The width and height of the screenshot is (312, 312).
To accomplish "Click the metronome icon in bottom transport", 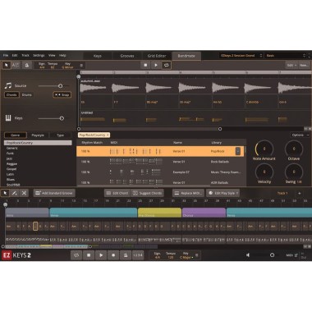I will [x=126, y=255].
